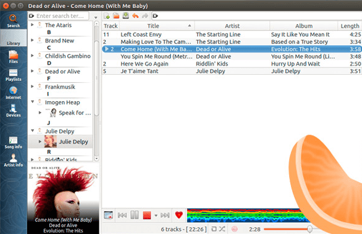The height and width of the screenshot is (234, 362).
Task: Sort playlist by Length column
Action: (350, 26)
